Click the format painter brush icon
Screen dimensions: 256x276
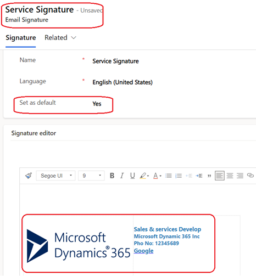[29, 176]
